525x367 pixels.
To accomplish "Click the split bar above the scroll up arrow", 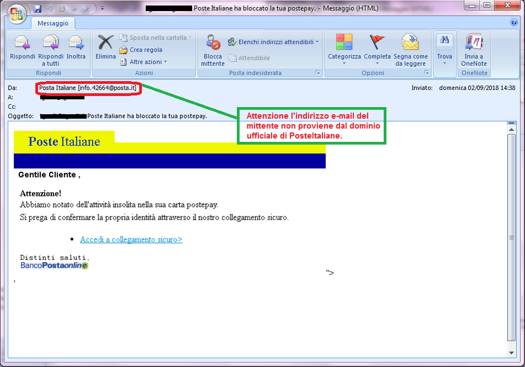I will pos(511,123).
